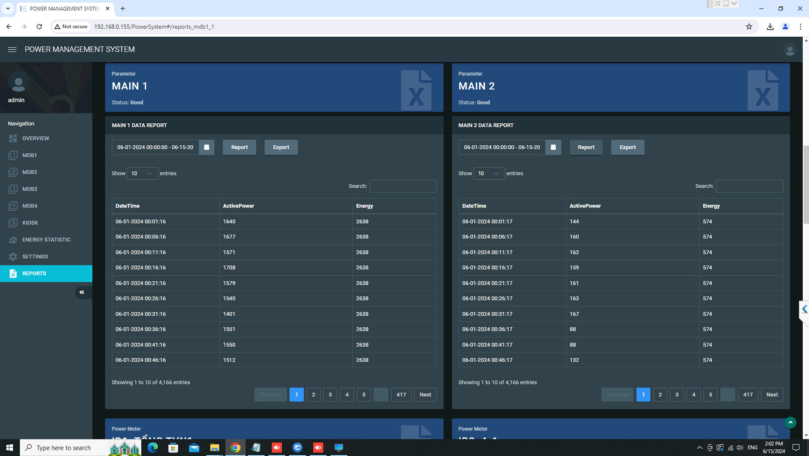This screenshot has height=456, width=809.
Task: Open calendar picker for MAIN 1 date range
Action: coord(207,147)
